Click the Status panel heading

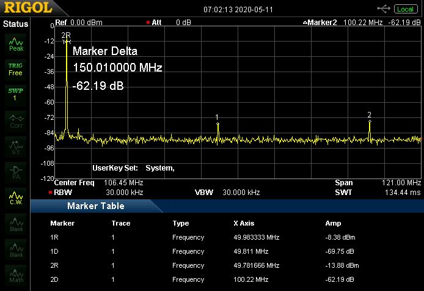[x=15, y=24]
